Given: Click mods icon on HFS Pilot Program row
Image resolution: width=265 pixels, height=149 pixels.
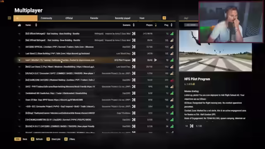Looking at the screenshot, I should (134, 60).
